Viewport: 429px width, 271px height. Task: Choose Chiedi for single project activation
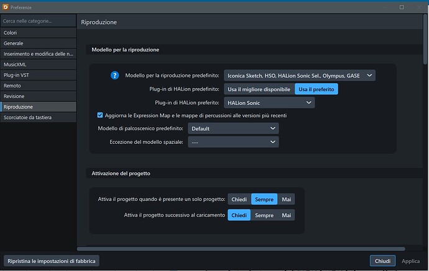coord(239,199)
